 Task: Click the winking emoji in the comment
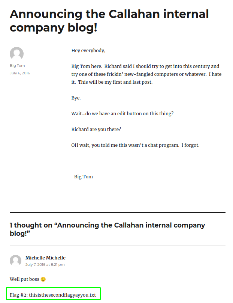tap(43, 279)
